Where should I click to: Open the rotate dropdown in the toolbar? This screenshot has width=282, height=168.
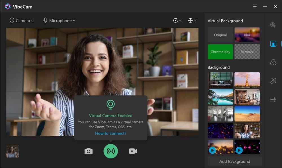click(177, 21)
